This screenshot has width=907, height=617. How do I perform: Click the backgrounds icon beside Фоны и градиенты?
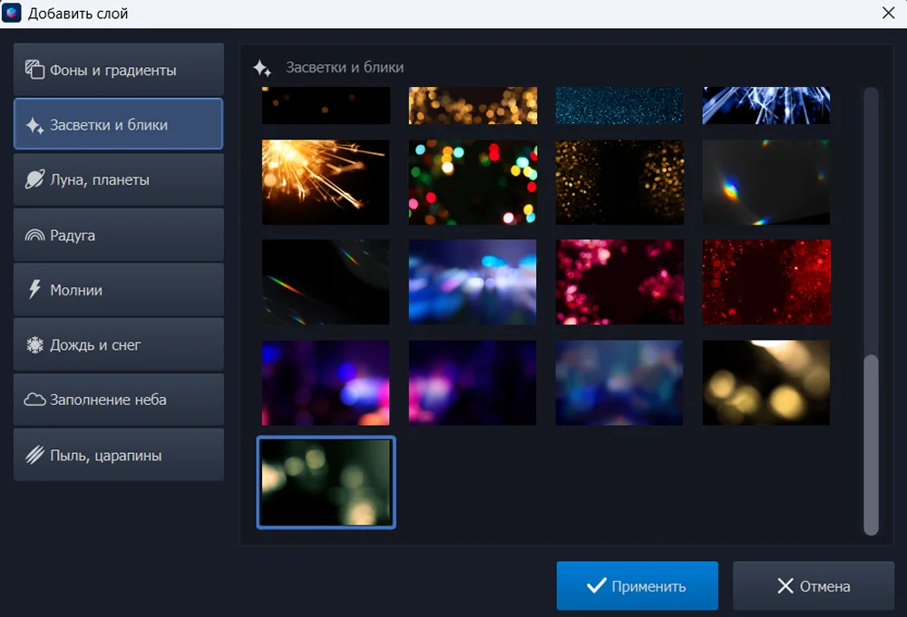(x=34, y=70)
